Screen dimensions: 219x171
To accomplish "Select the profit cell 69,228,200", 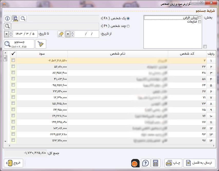I will [x=42, y=116].
